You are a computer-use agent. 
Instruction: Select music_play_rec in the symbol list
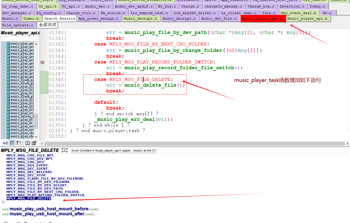[x=22, y=113]
